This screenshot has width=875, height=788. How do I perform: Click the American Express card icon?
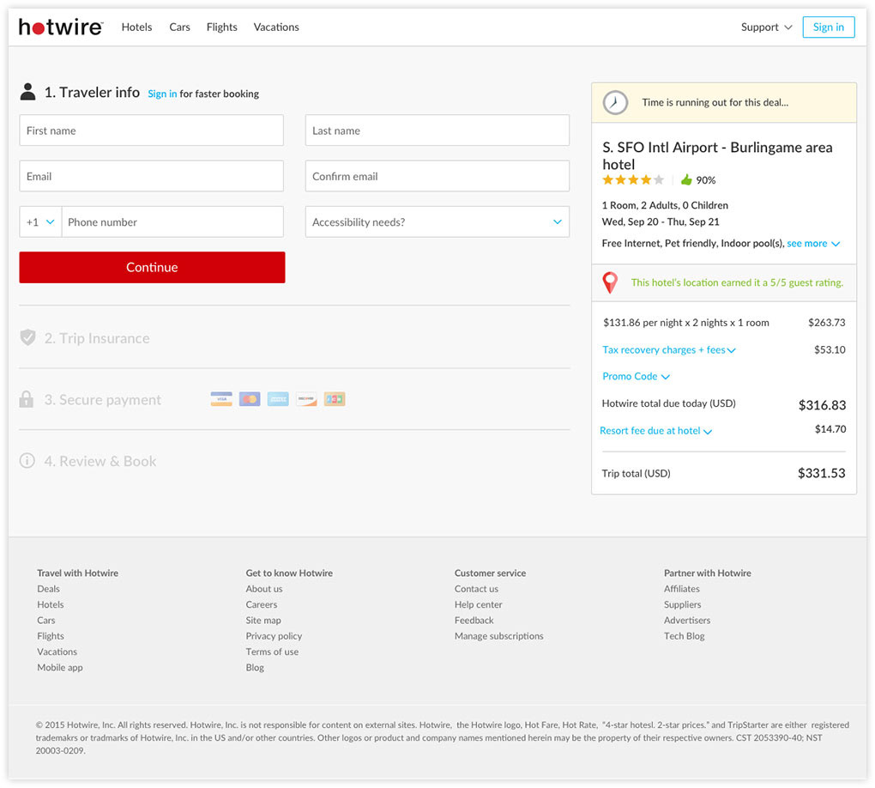tap(278, 399)
